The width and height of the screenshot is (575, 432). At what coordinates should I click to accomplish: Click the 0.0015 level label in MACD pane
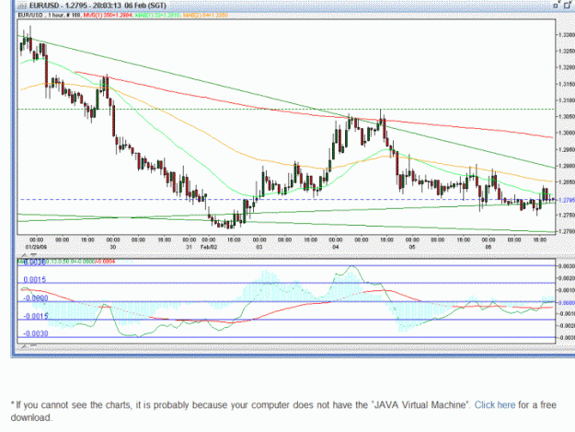point(35,280)
